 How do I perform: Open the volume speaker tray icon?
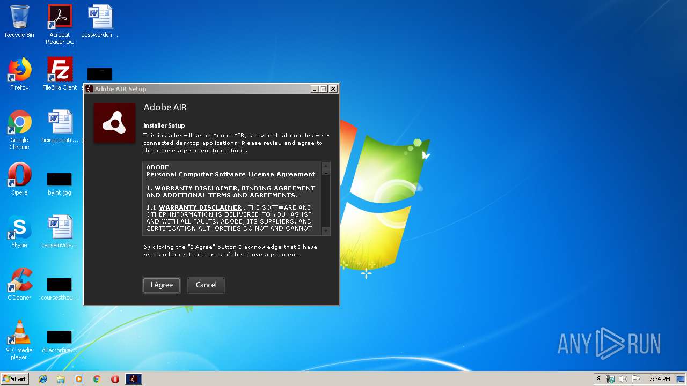point(623,379)
